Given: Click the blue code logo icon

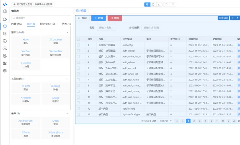Looking at the screenshot, I should (5, 4).
